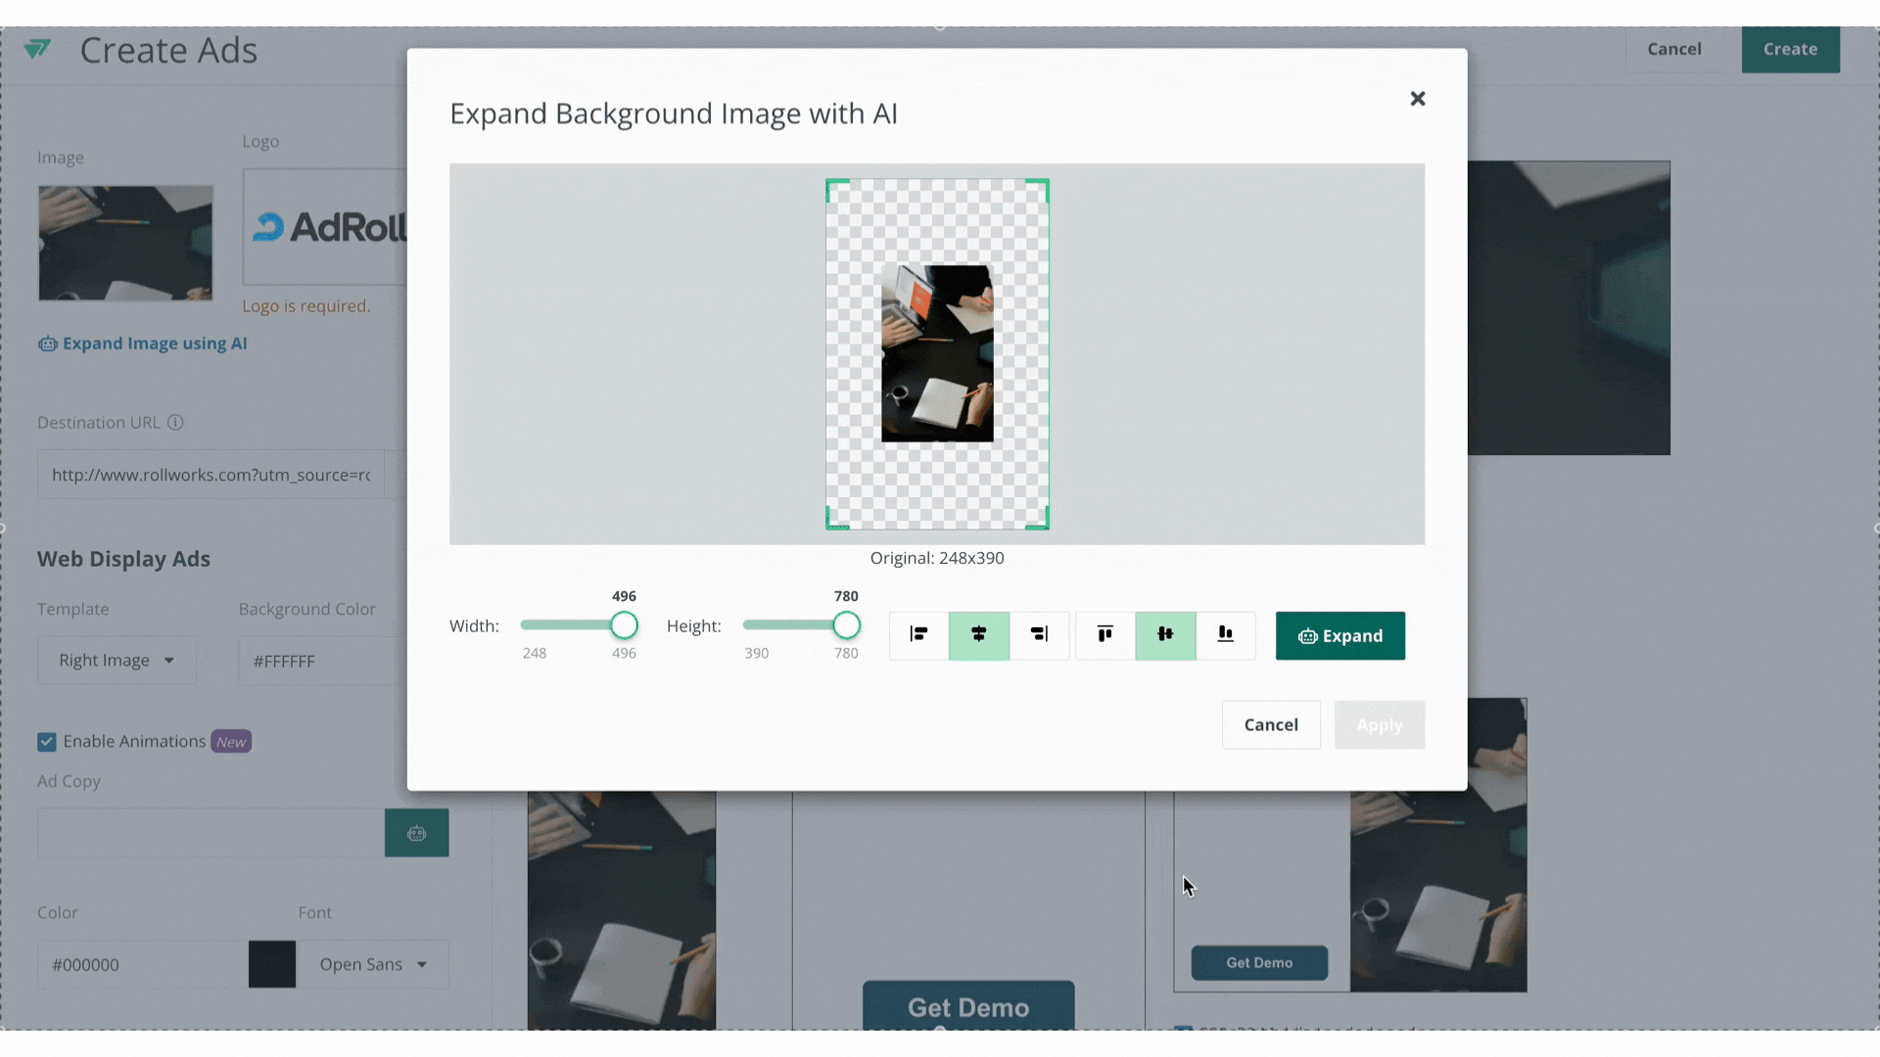This screenshot has width=1880, height=1057.
Task: Choose the align right image option
Action: point(1039,634)
